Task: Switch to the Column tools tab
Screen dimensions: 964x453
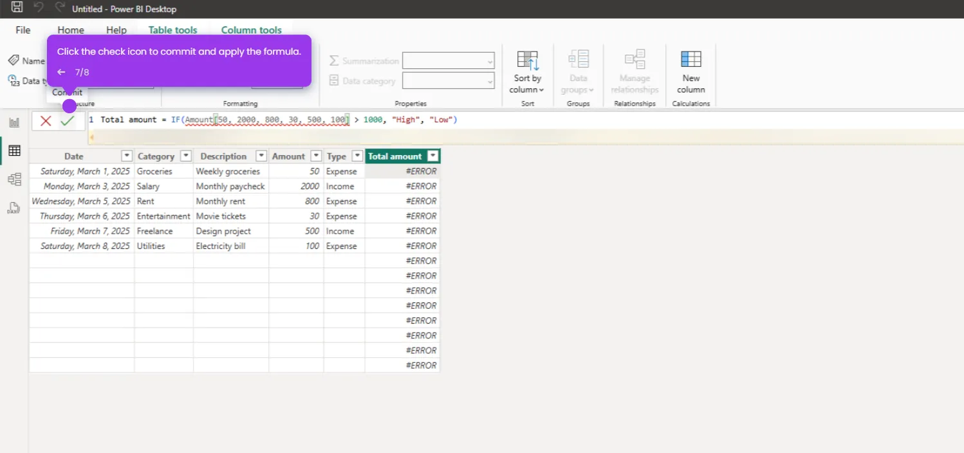Action: (x=252, y=30)
